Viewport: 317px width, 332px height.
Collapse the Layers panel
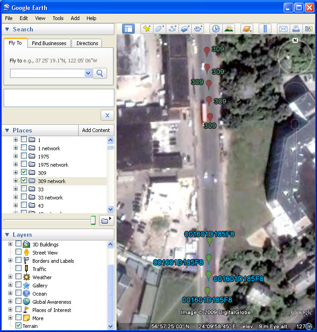[7, 235]
